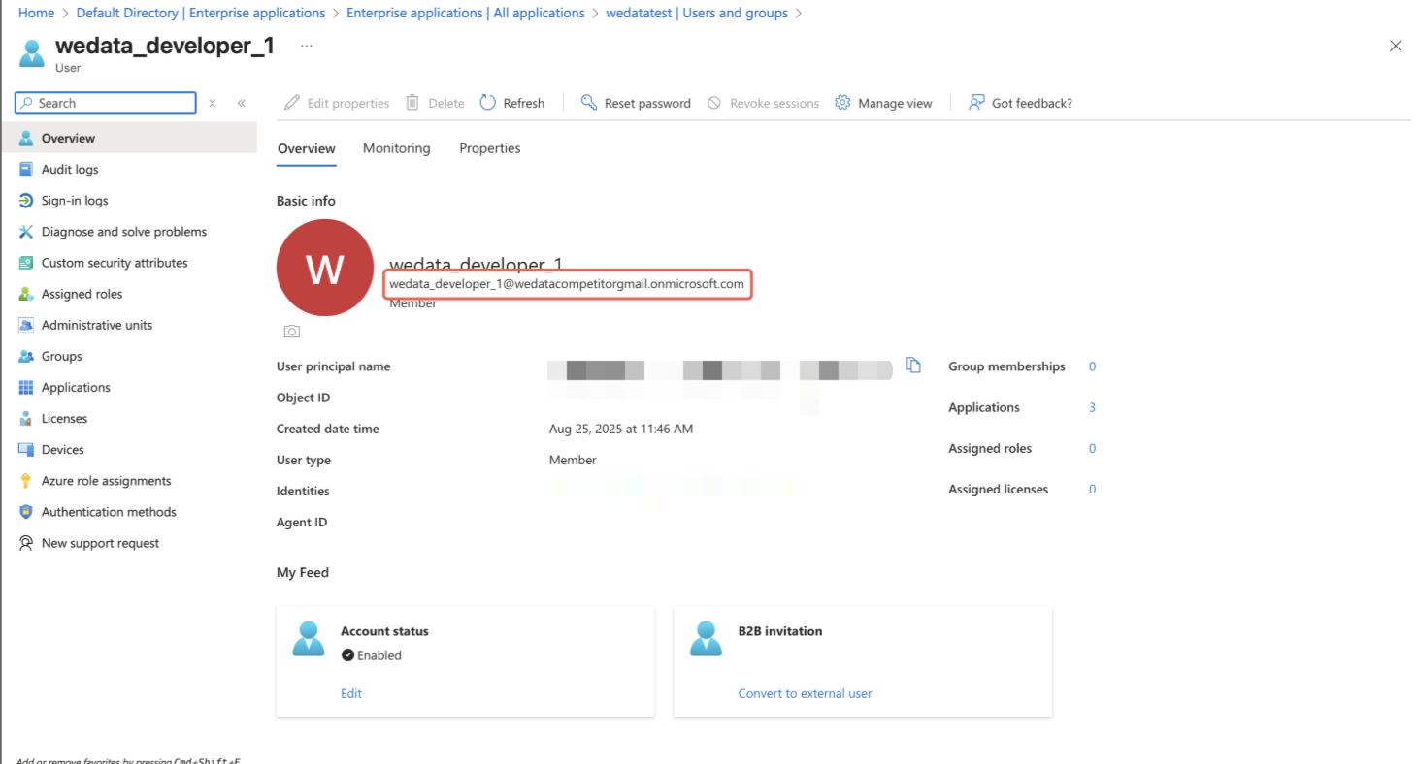The height and width of the screenshot is (764, 1417).
Task: Click the 'Enabled' account status text
Action: point(379,655)
